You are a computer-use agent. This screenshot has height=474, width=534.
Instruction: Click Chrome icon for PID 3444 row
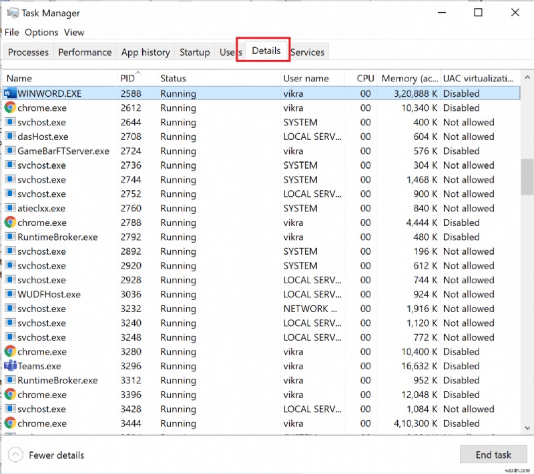point(10,423)
